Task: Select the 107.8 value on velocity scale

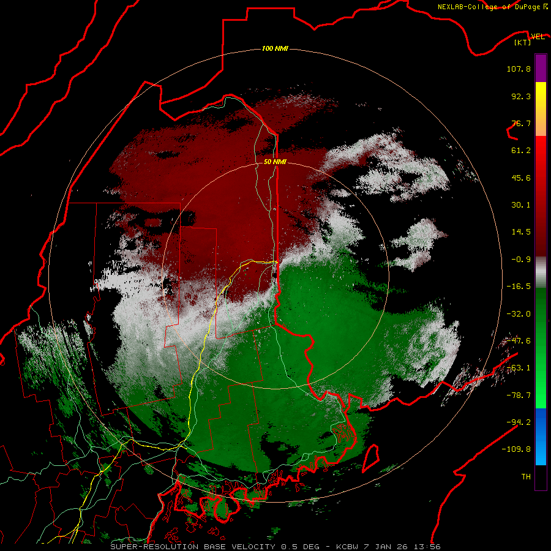Action: pos(519,69)
